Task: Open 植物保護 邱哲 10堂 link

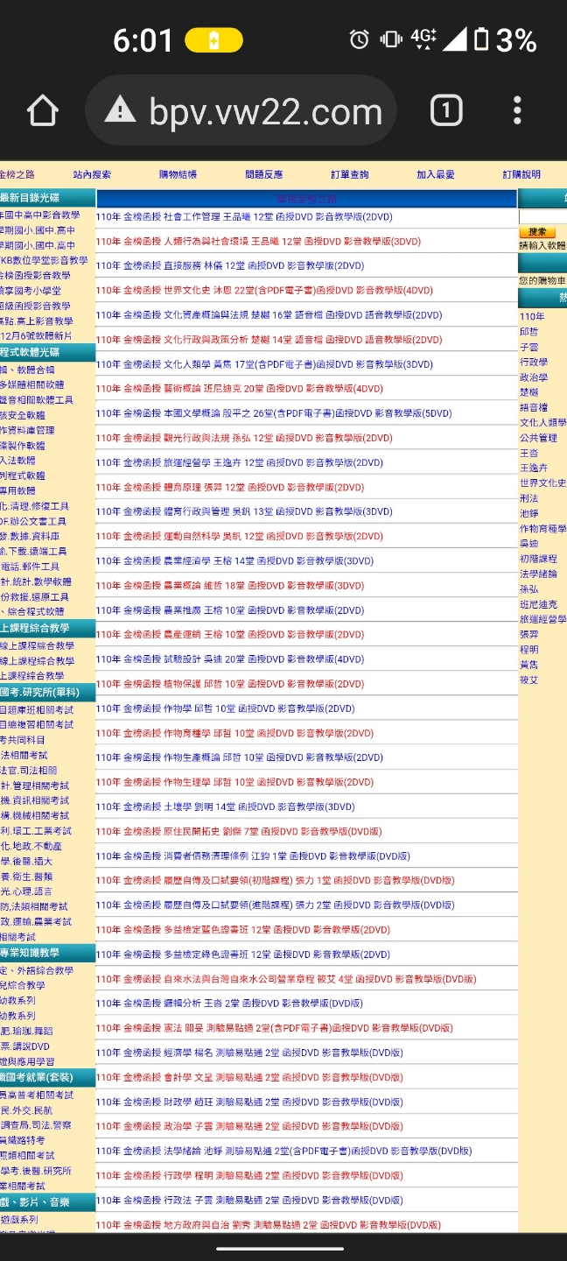Action: point(230,684)
